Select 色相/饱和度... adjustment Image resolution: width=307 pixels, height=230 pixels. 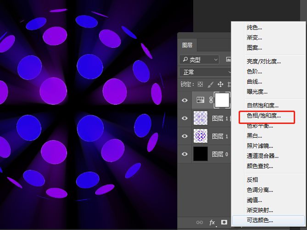[263, 116]
